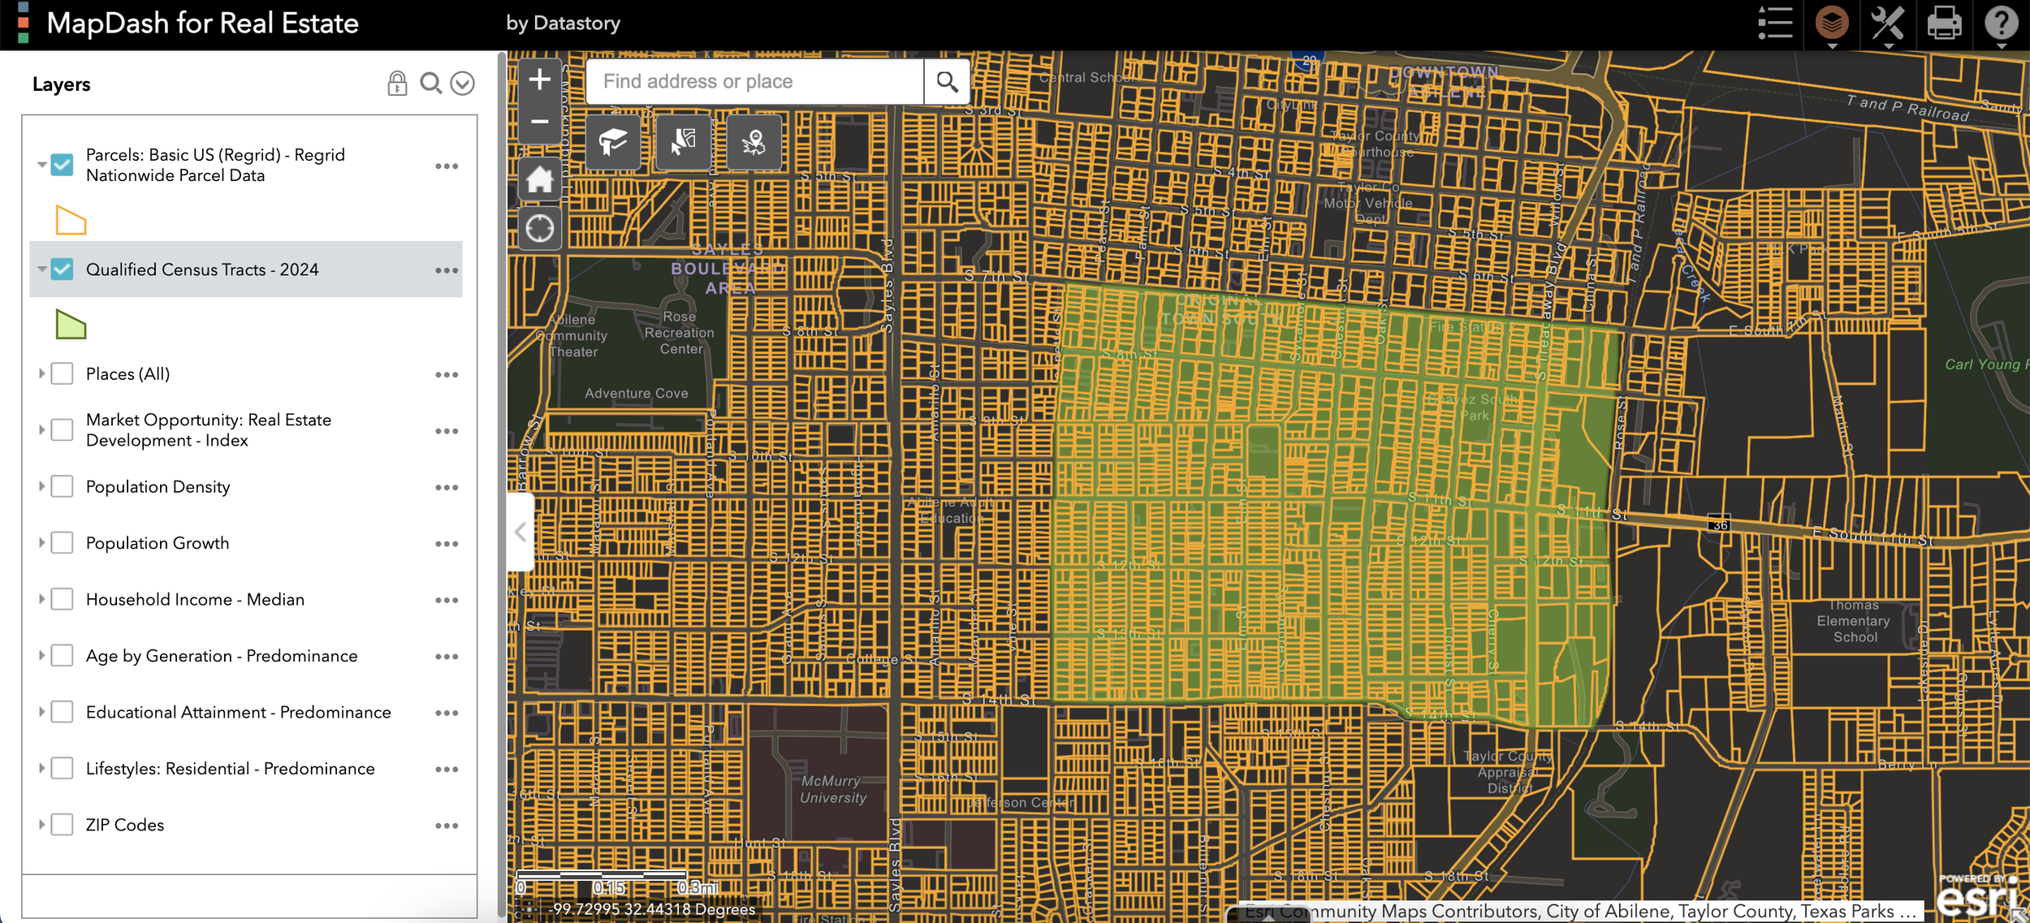Uncheck the Parcels: Basic US layer

(62, 165)
